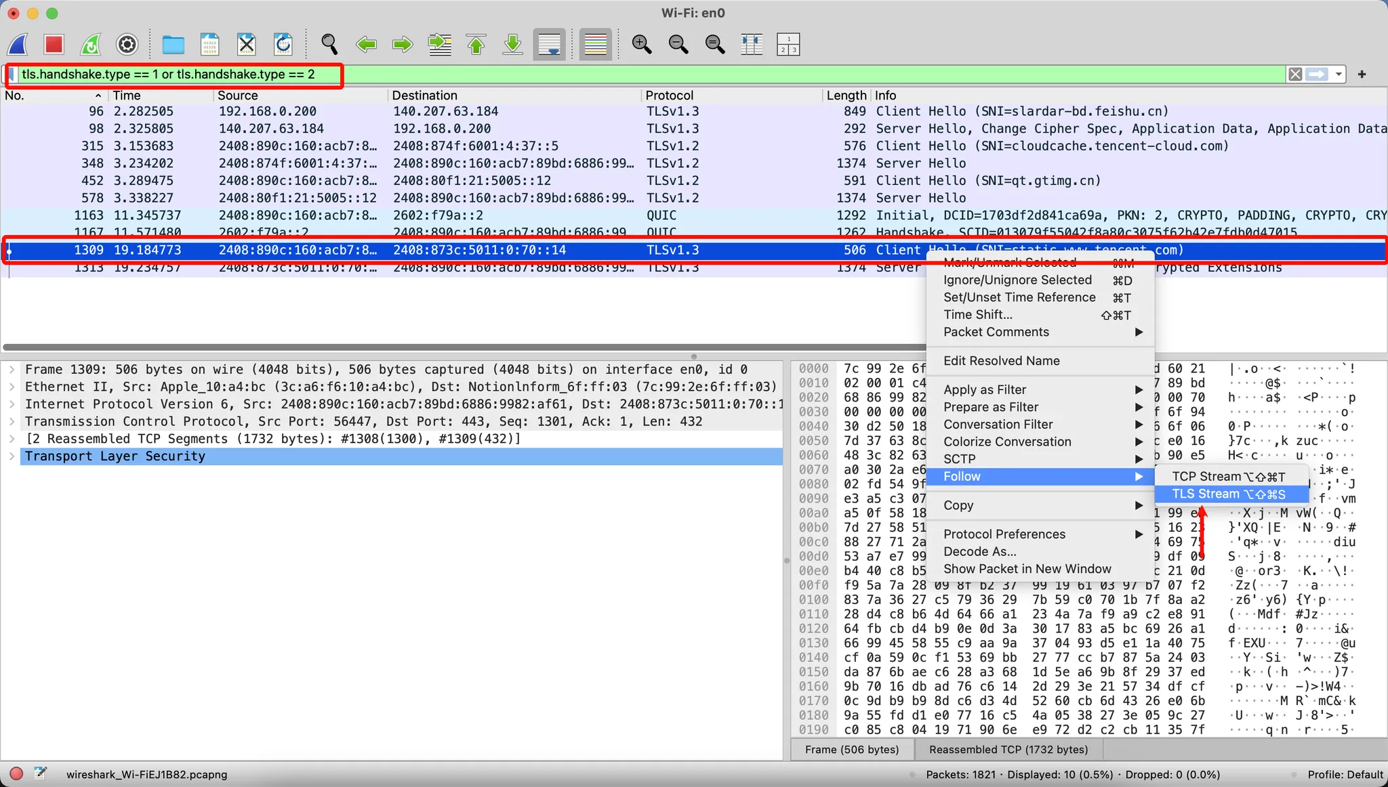The width and height of the screenshot is (1388, 787).
Task: Zoom in on packet text
Action: click(x=641, y=45)
